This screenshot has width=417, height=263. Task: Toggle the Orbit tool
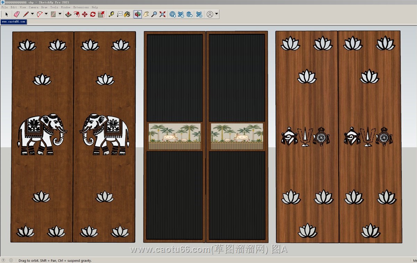[x=138, y=14]
